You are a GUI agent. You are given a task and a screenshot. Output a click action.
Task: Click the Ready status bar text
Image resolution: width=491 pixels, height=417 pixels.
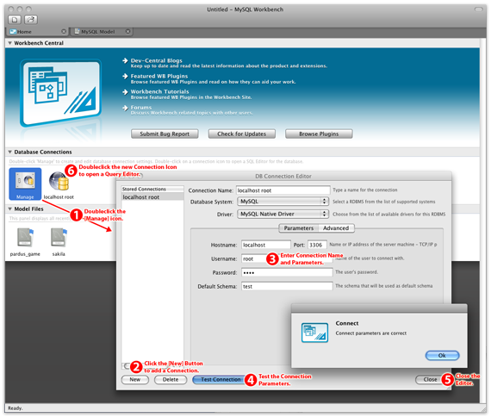(x=15, y=408)
